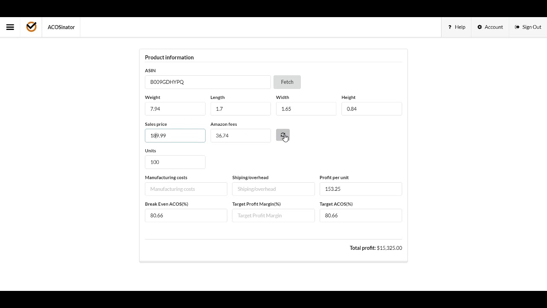Open the Help menu item
This screenshot has width=547, height=308.
tap(456, 27)
